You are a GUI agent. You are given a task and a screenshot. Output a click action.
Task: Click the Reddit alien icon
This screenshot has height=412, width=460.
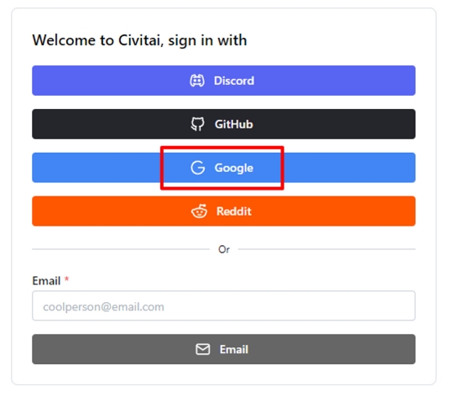click(199, 211)
